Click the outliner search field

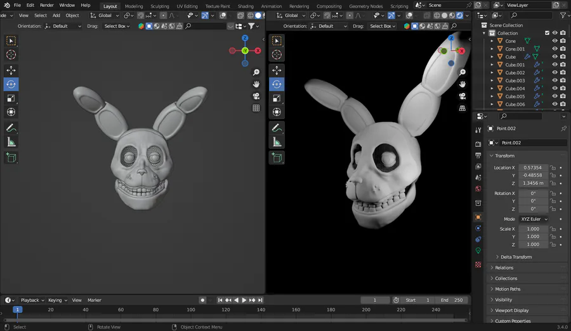pos(532,15)
